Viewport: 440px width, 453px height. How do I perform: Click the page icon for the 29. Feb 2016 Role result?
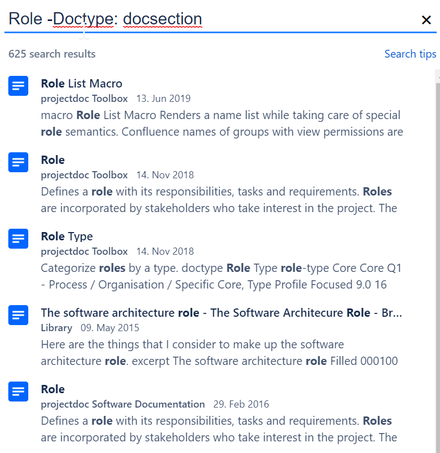[x=18, y=392]
